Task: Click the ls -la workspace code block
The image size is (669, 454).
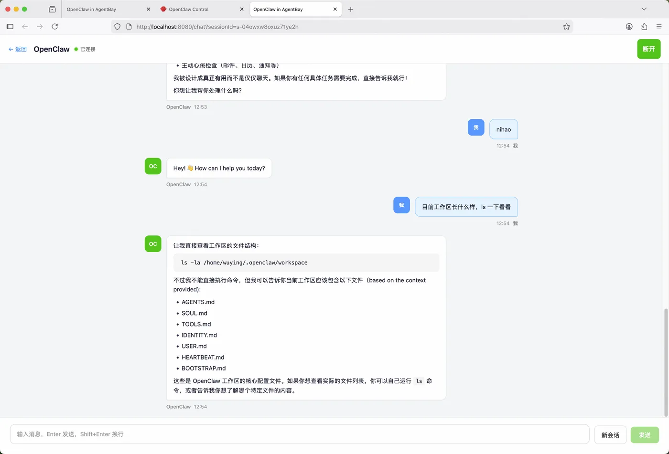Action: pos(306,263)
